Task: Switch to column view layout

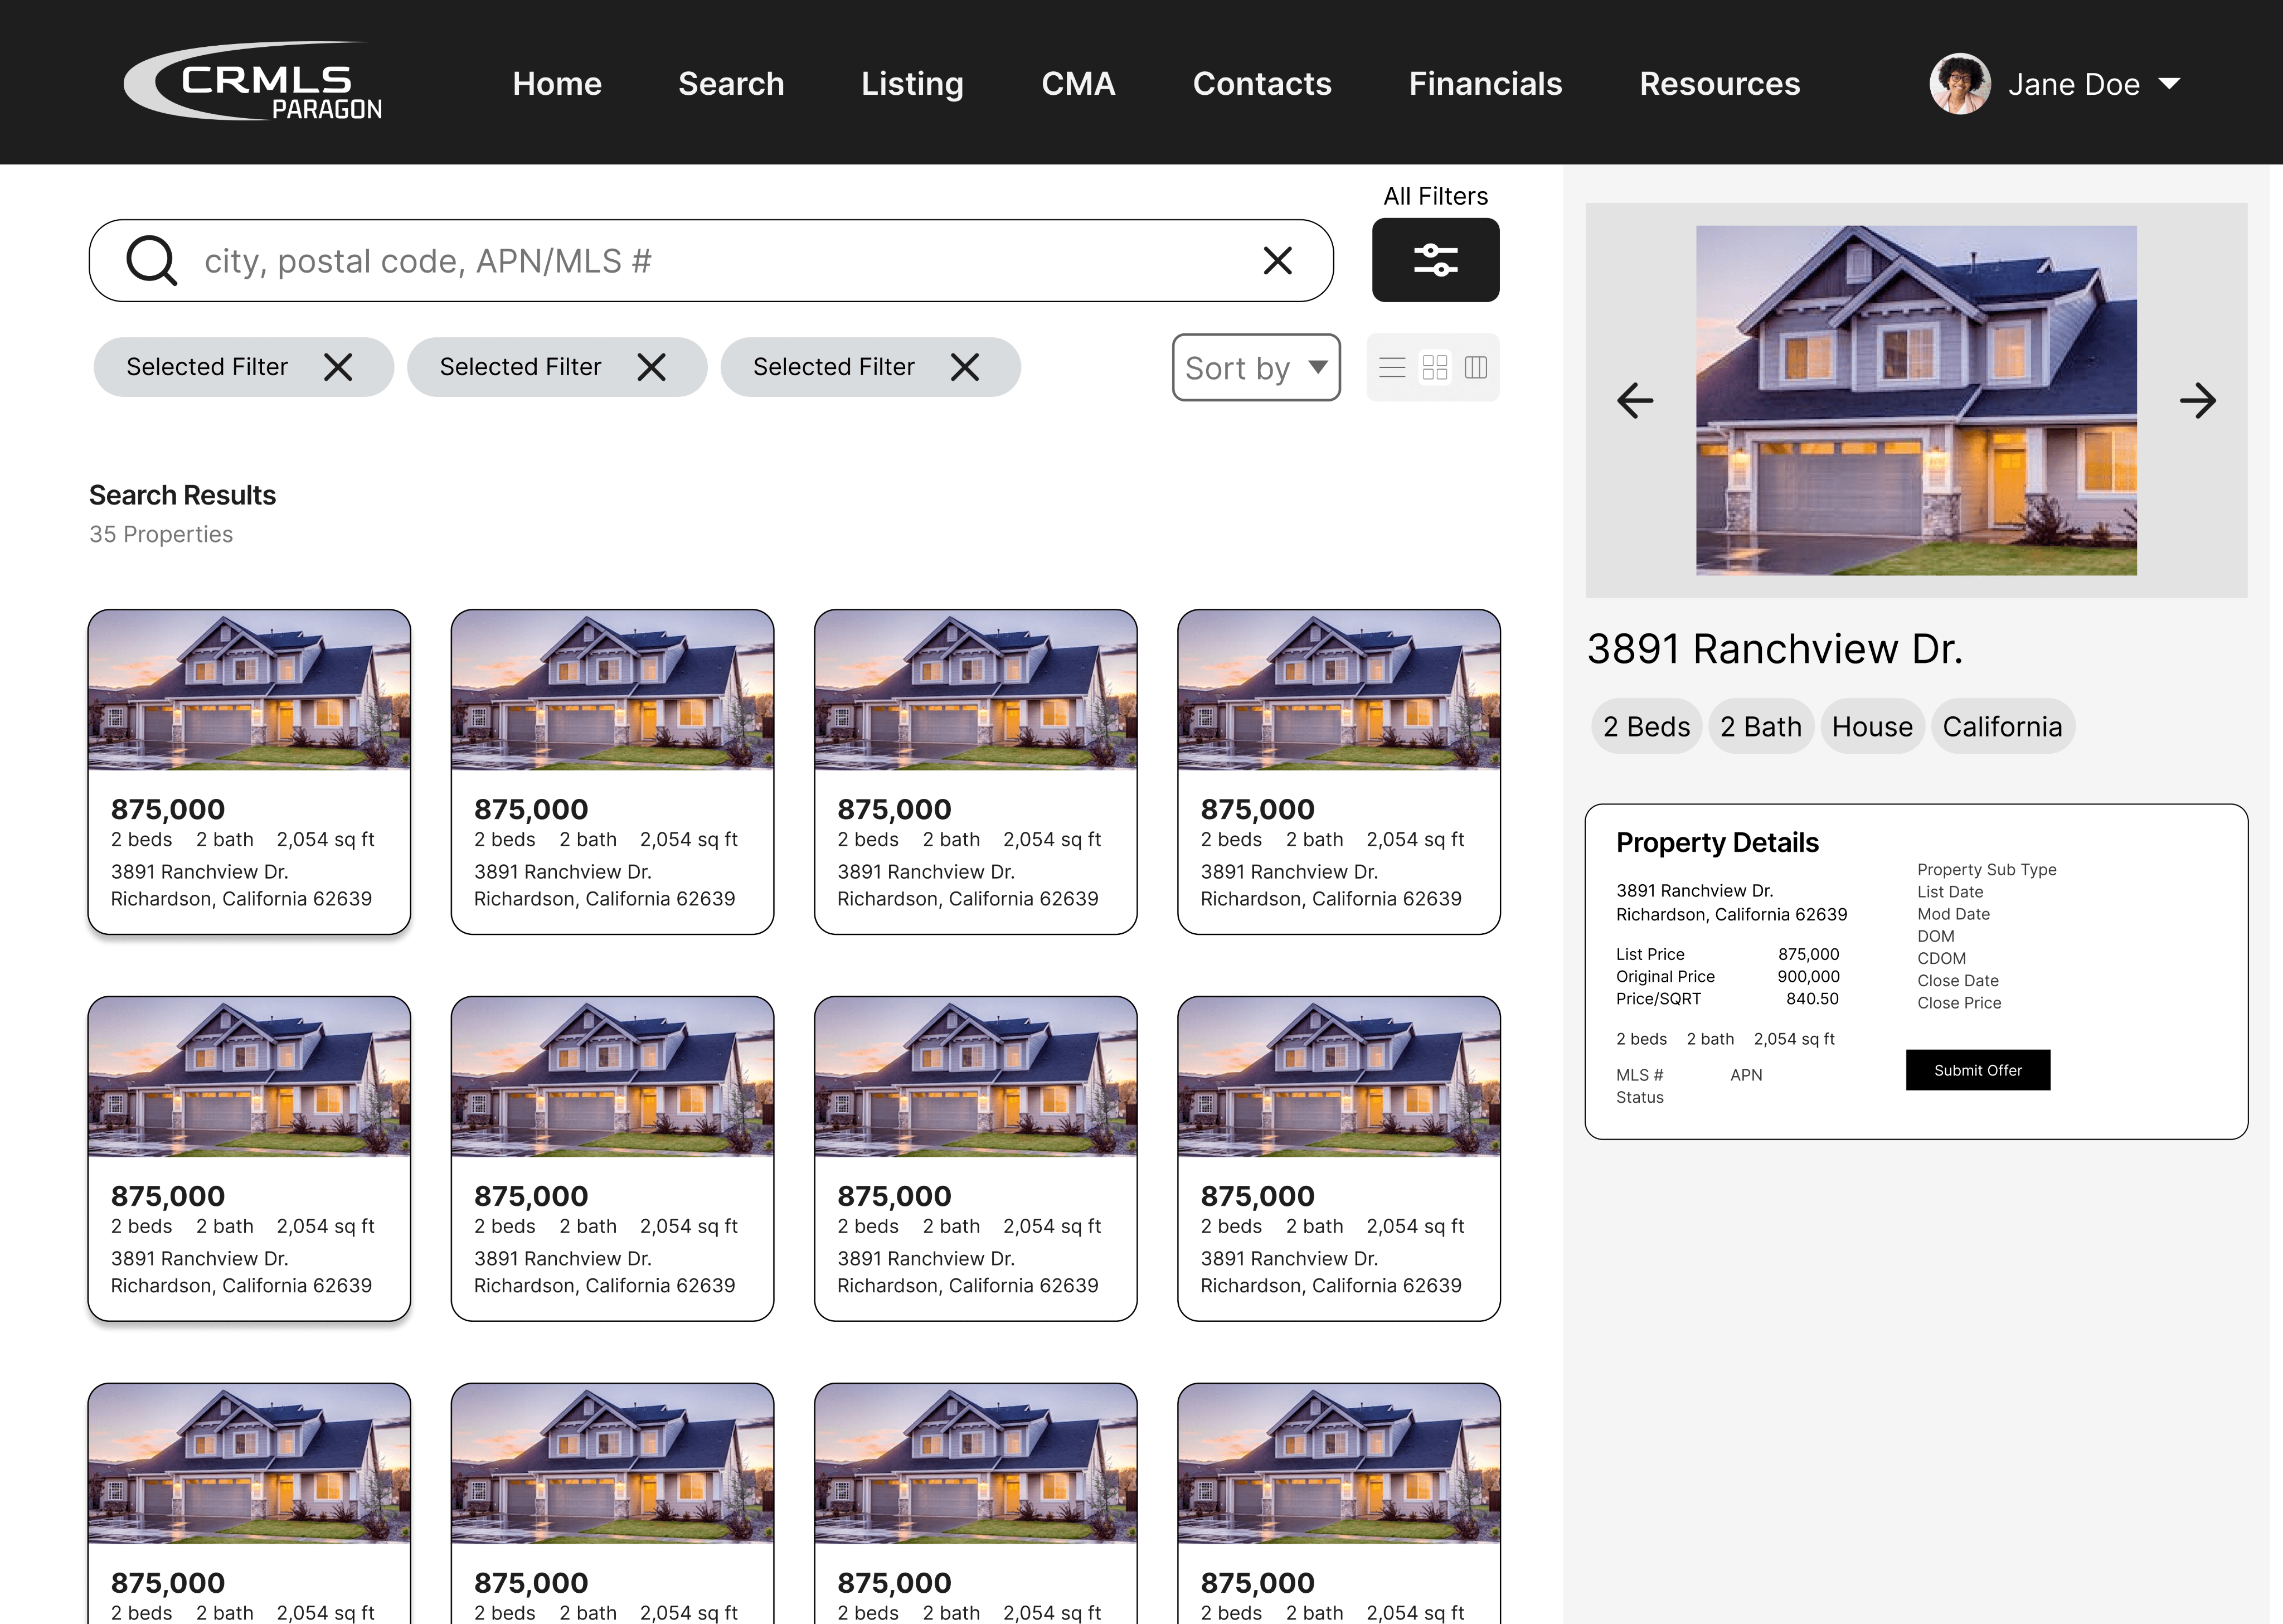Action: point(1475,368)
